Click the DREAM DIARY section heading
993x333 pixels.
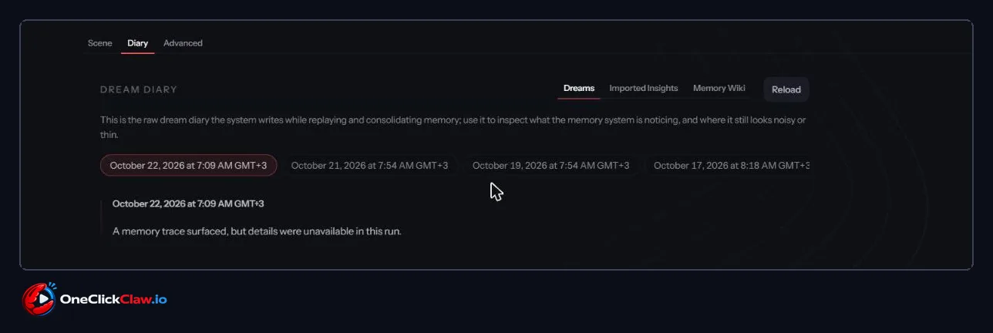(x=139, y=89)
